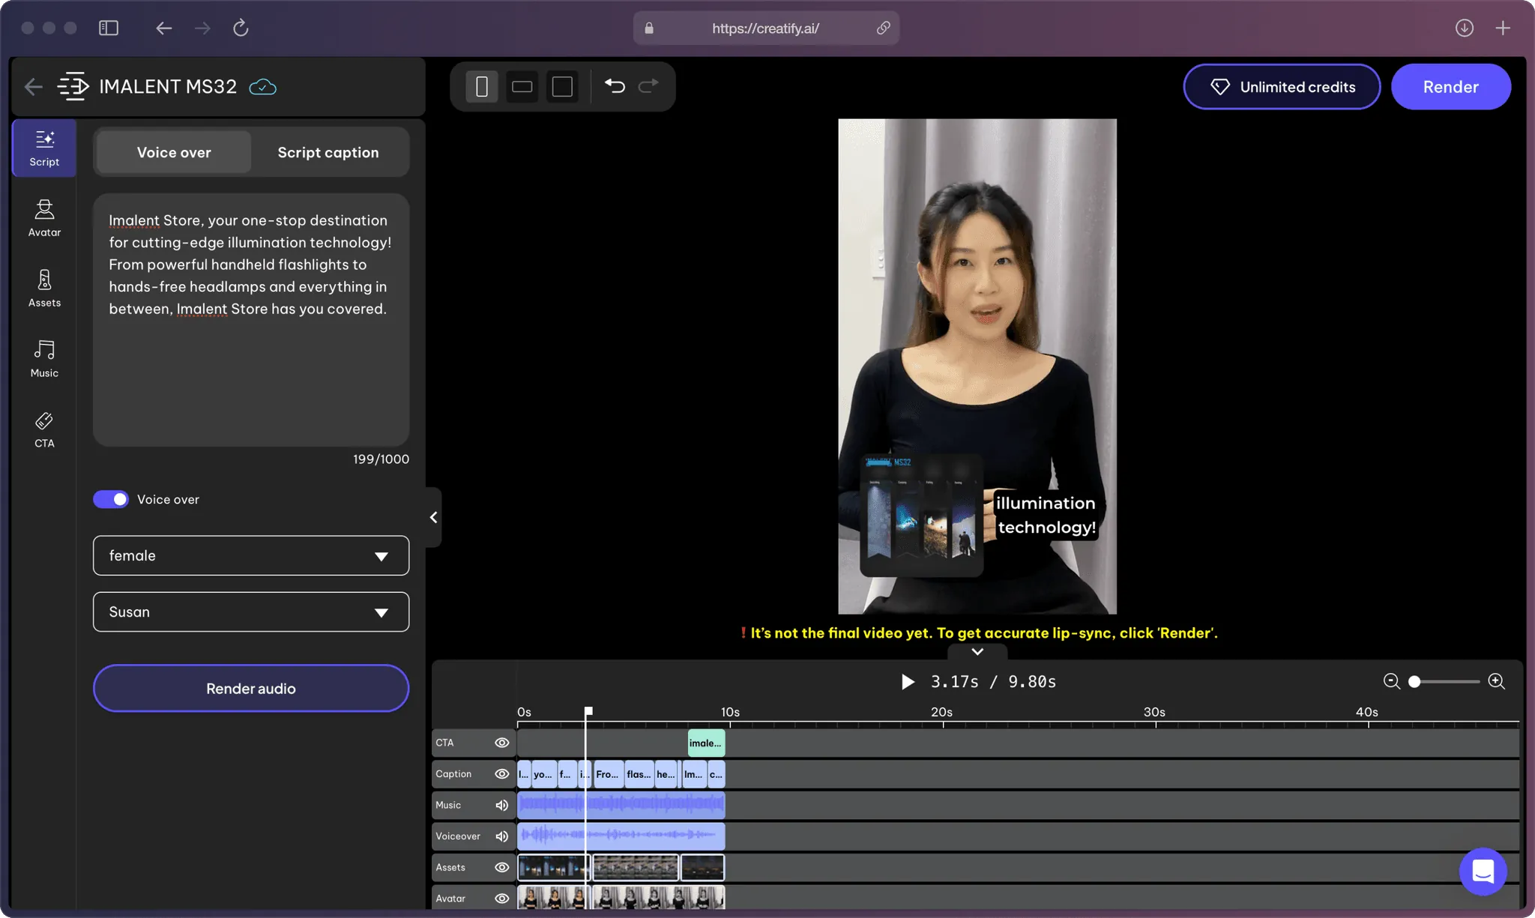Image resolution: width=1535 pixels, height=918 pixels.
Task: Open Unlimited credits button
Action: pos(1282,87)
